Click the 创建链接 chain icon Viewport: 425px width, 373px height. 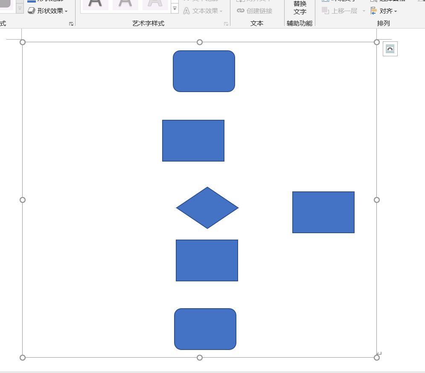click(240, 11)
